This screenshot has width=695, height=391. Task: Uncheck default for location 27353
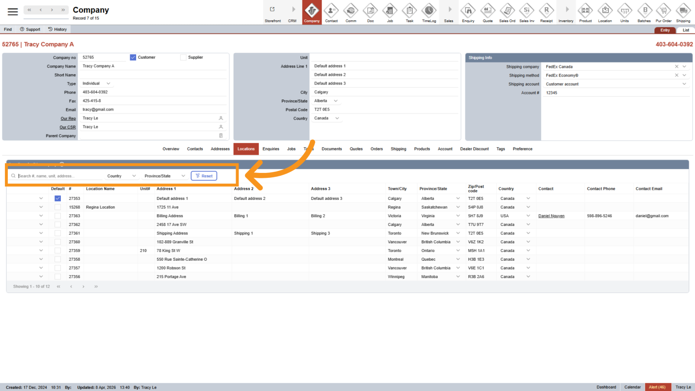(58, 199)
